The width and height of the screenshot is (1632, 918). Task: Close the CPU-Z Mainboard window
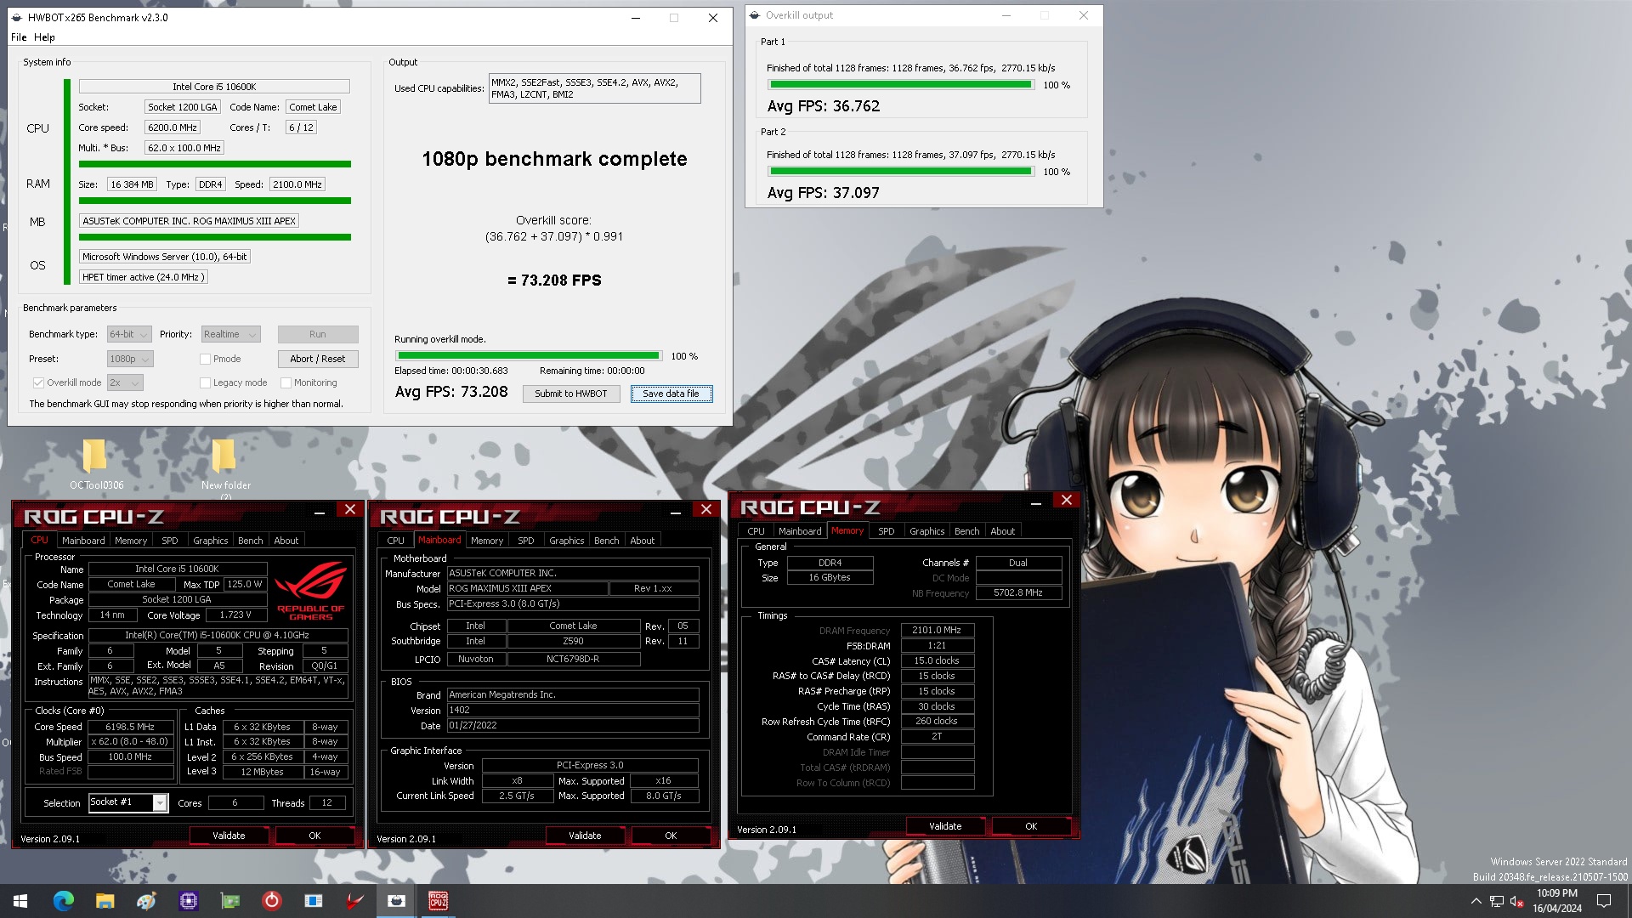coord(706,510)
